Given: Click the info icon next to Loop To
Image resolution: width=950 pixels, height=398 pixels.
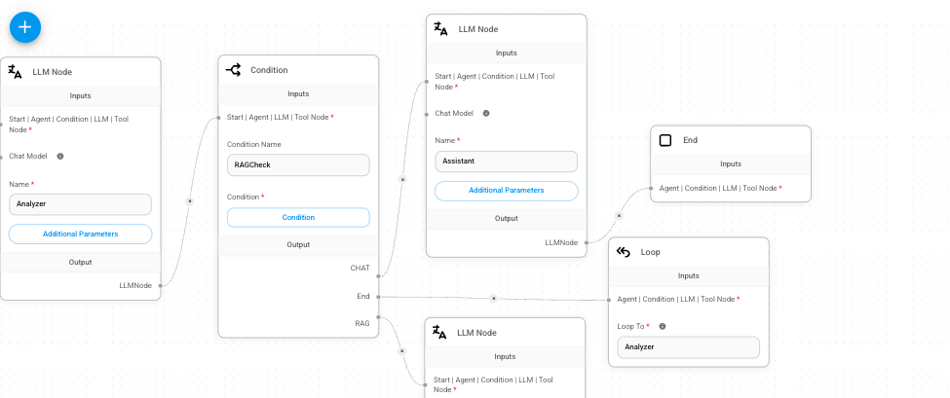Looking at the screenshot, I should click(x=663, y=327).
